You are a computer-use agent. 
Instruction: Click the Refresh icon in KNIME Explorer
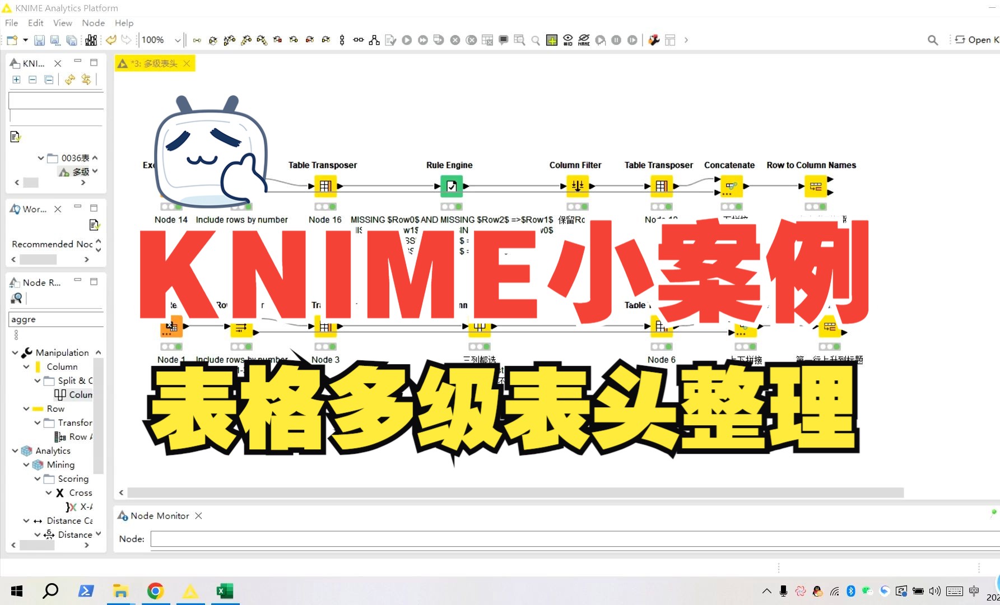click(69, 80)
